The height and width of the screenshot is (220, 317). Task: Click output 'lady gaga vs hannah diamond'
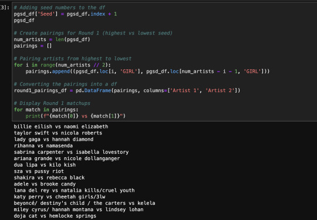pos(53,140)
